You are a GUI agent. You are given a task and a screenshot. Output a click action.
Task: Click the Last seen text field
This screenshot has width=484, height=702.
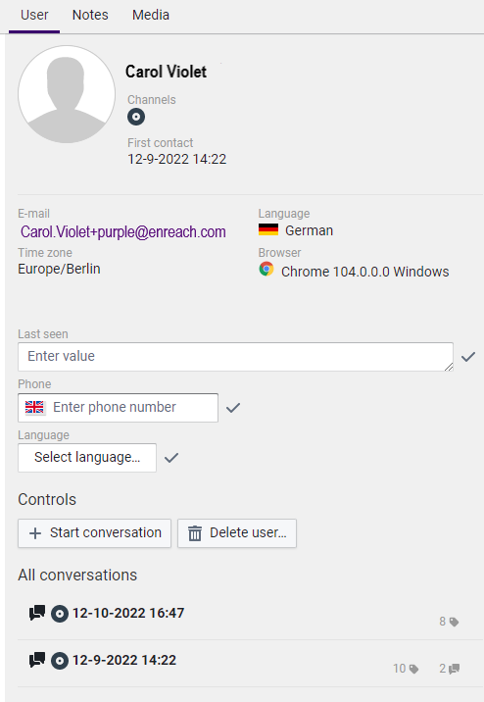pyautogui.click(x=235, y=357)
